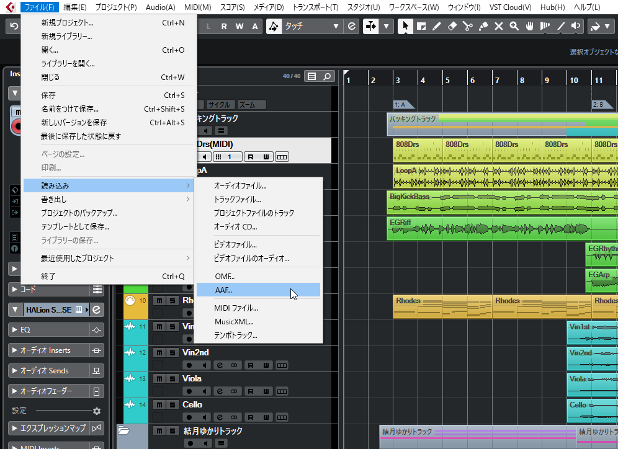The height and width of the screenshot is (449, 618).
Task: Expand the コード inspector section
Action: click(15, 290)
